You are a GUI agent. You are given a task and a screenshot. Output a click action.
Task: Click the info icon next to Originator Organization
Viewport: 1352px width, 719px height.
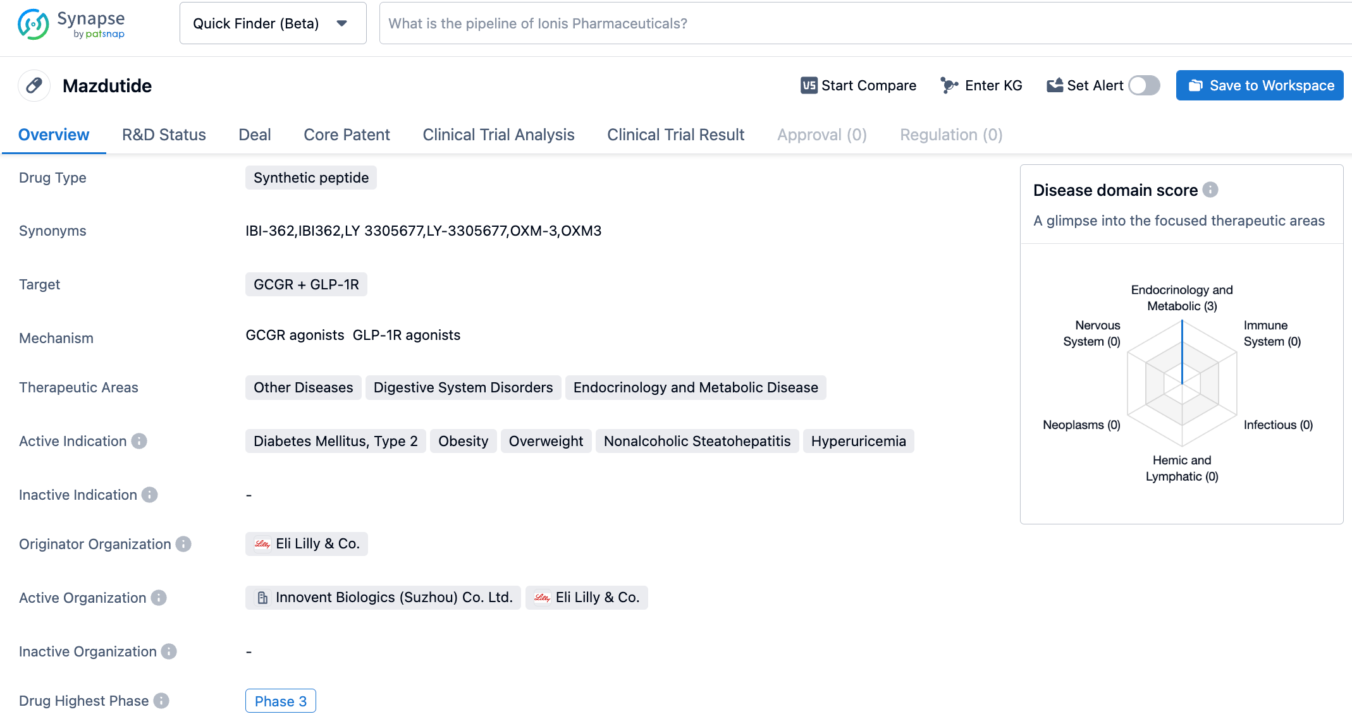pos(184,543)
